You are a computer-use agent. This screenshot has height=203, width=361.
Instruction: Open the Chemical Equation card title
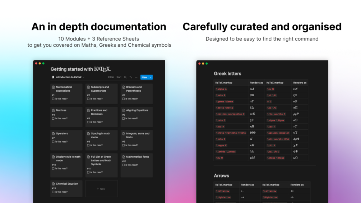point(67,184)
